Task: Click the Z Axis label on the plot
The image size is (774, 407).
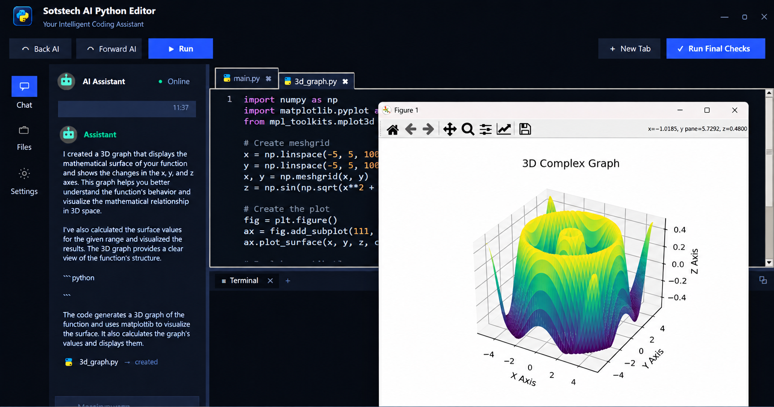Action: [x=694, y=261]
